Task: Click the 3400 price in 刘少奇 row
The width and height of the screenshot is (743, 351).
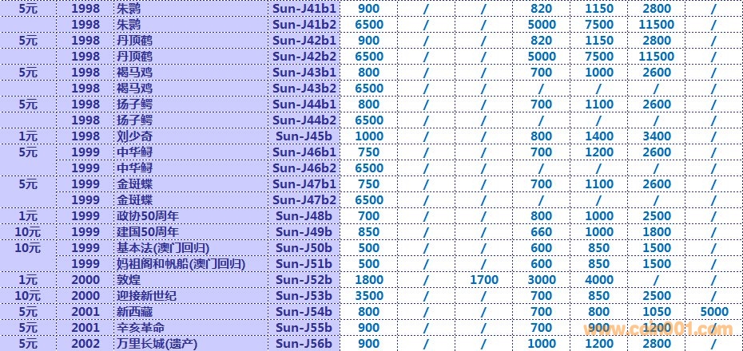Action: pos(657,136)
